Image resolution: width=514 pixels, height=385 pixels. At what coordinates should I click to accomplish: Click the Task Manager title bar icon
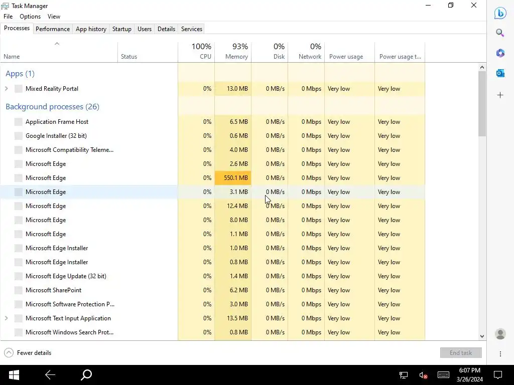coord(5,6)
